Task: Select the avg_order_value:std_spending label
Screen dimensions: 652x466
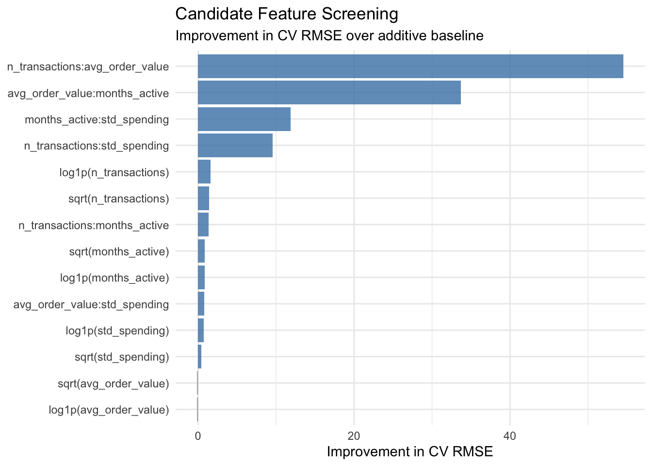Action: point(91,304)
